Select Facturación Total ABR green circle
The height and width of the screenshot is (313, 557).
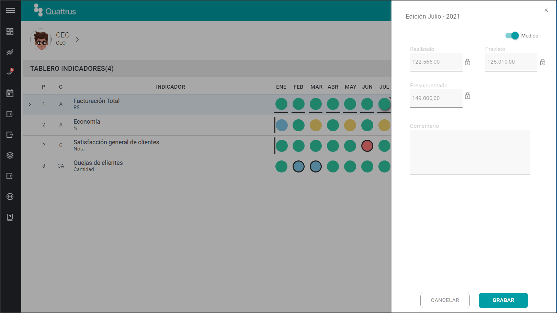tap(333, 104)
